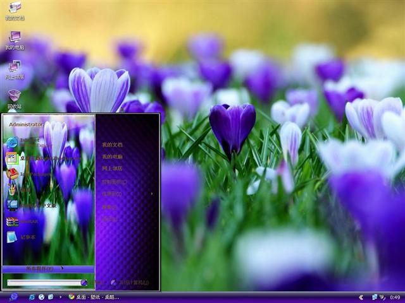
Task: Click the Administrator user name
Action: pyautogui.click(x=26, y=124)
